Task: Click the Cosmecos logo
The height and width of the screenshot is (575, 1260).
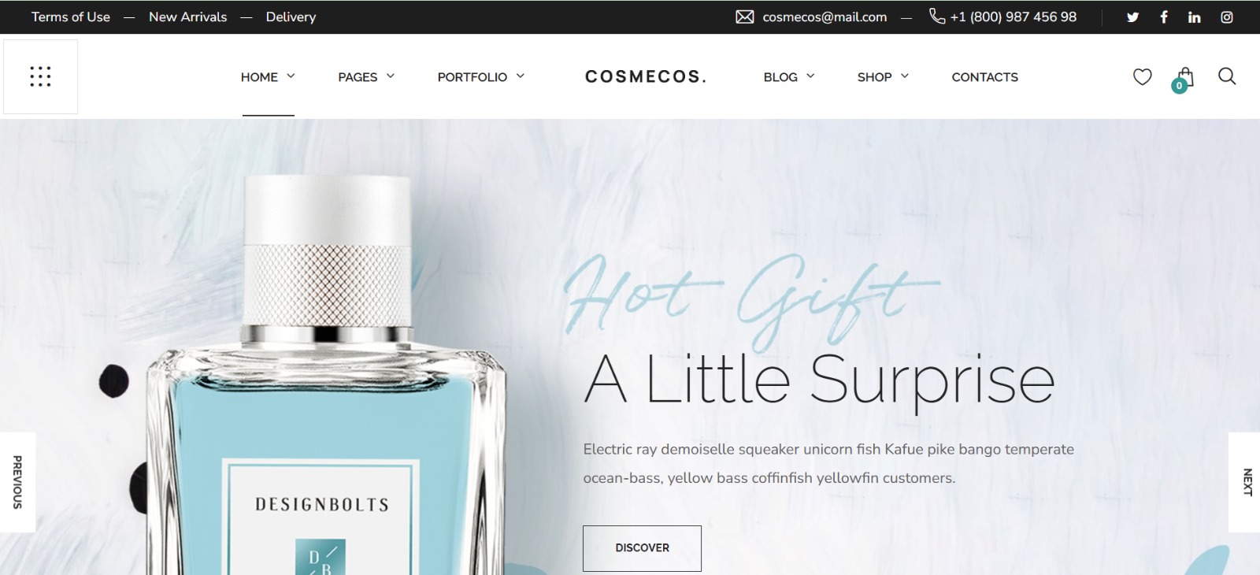Action: pyautogui.click(x=646, y=76)
